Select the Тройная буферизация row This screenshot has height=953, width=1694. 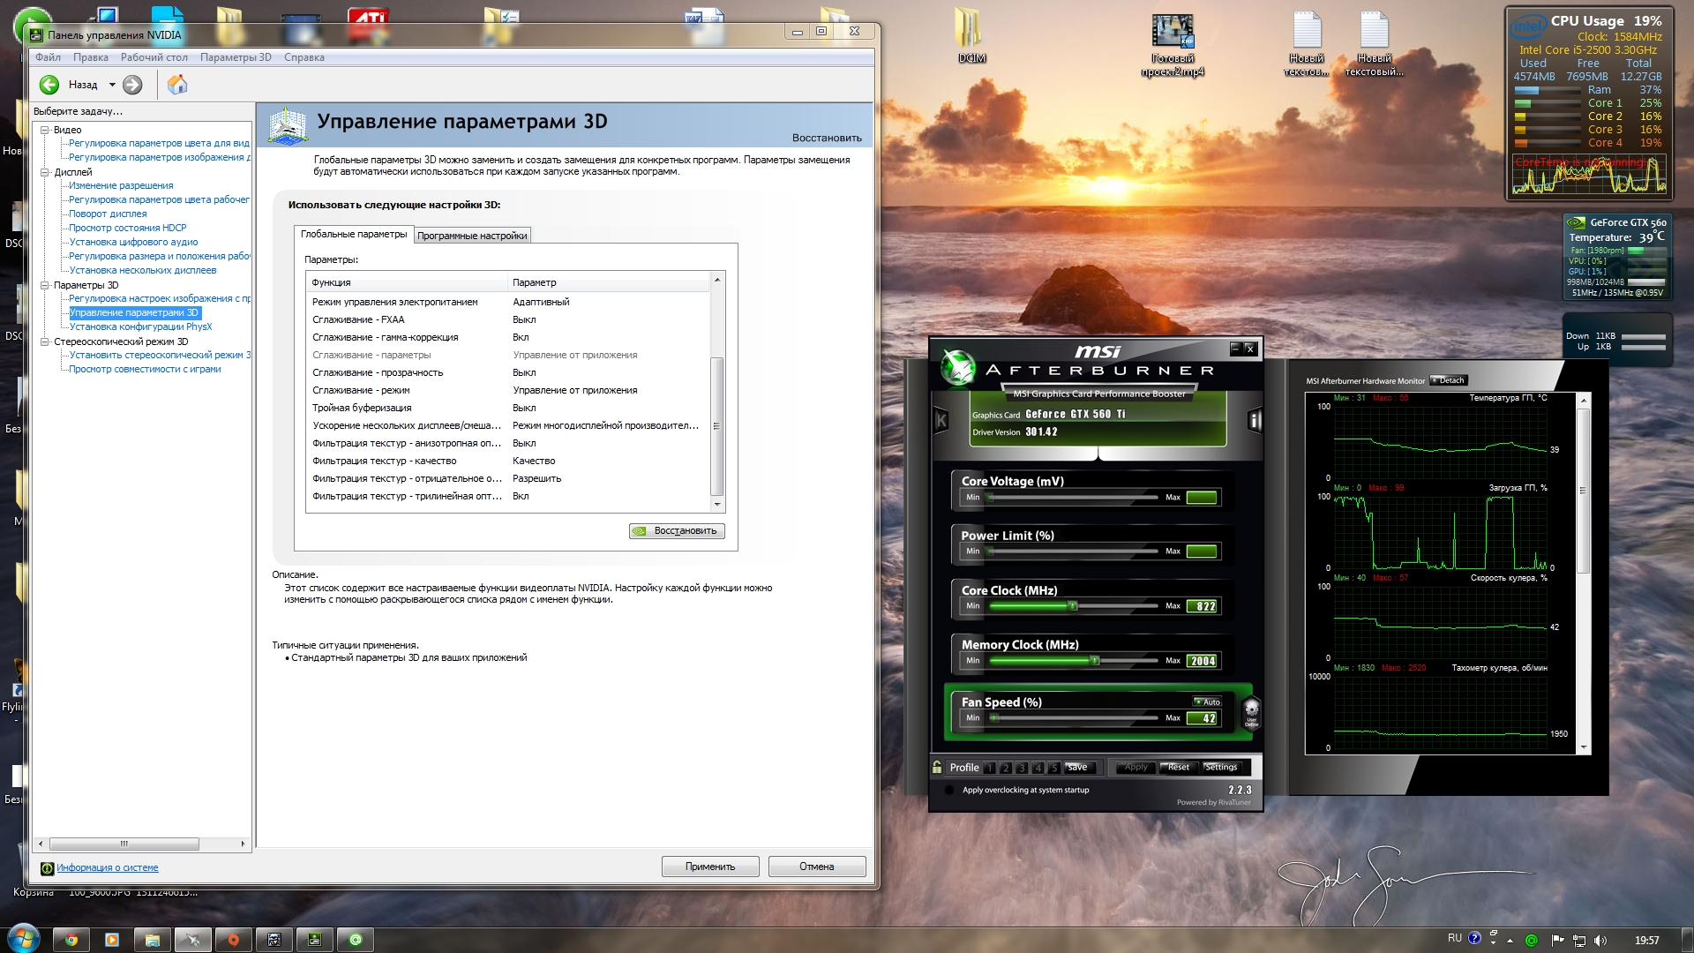point(507,408)
